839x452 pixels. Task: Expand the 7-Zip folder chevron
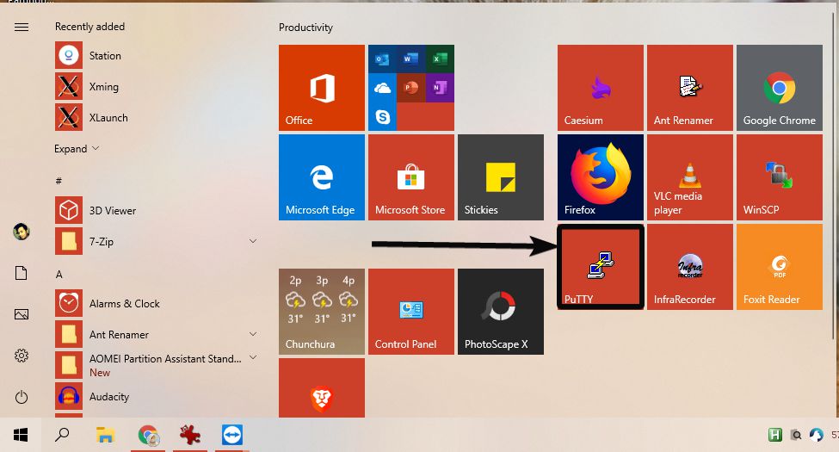pyautogui.click(x=253, y=242)
